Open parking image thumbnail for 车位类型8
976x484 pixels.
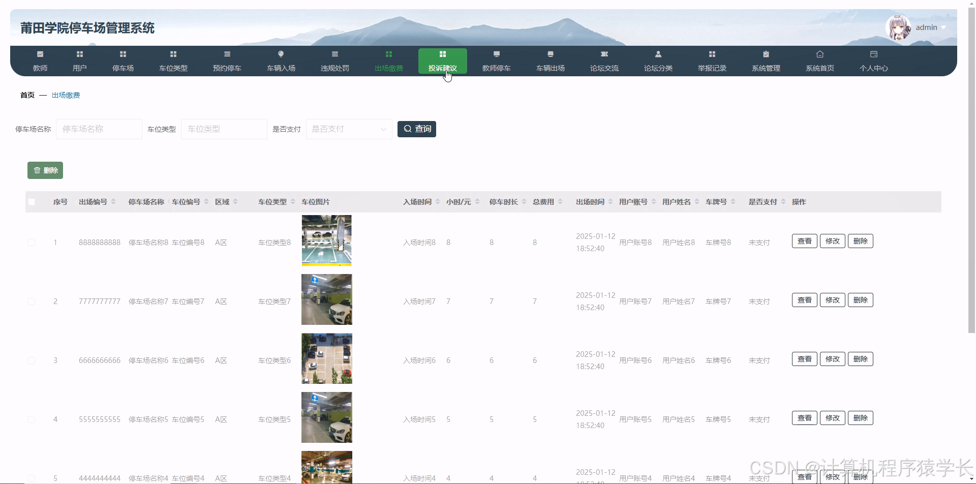coord(326,240)
